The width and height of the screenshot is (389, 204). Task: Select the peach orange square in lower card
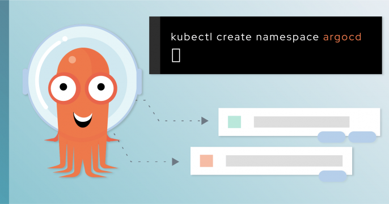pos(206,160)
